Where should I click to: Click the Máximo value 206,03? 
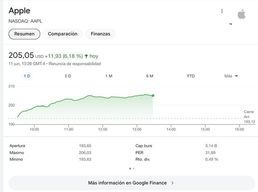click(85, 153)
